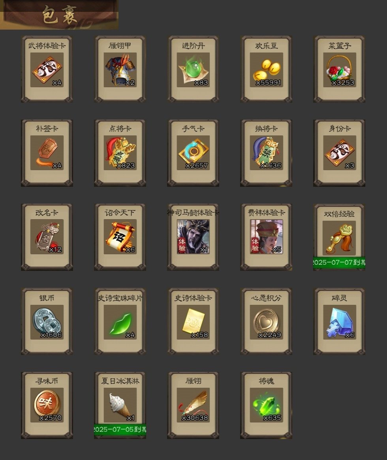Click the 补签卡 item card

(47, 153)
